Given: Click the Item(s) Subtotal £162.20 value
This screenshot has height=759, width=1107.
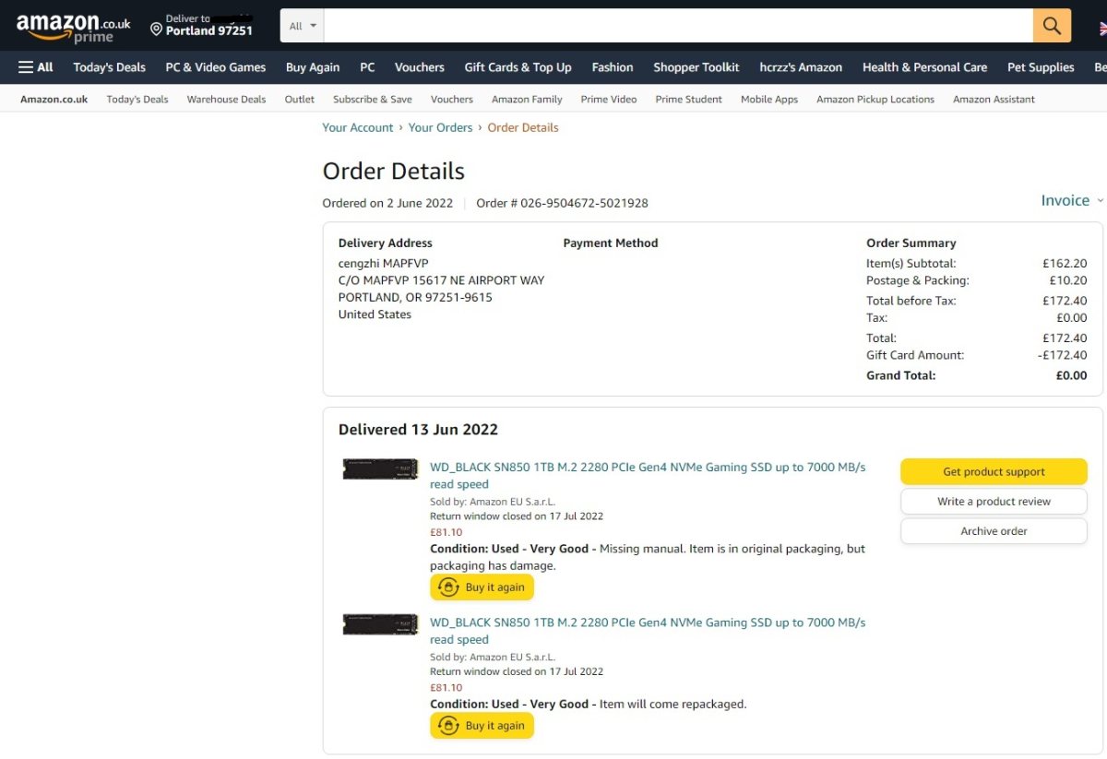Looking at the screenshot, I should pos(1065,264).
